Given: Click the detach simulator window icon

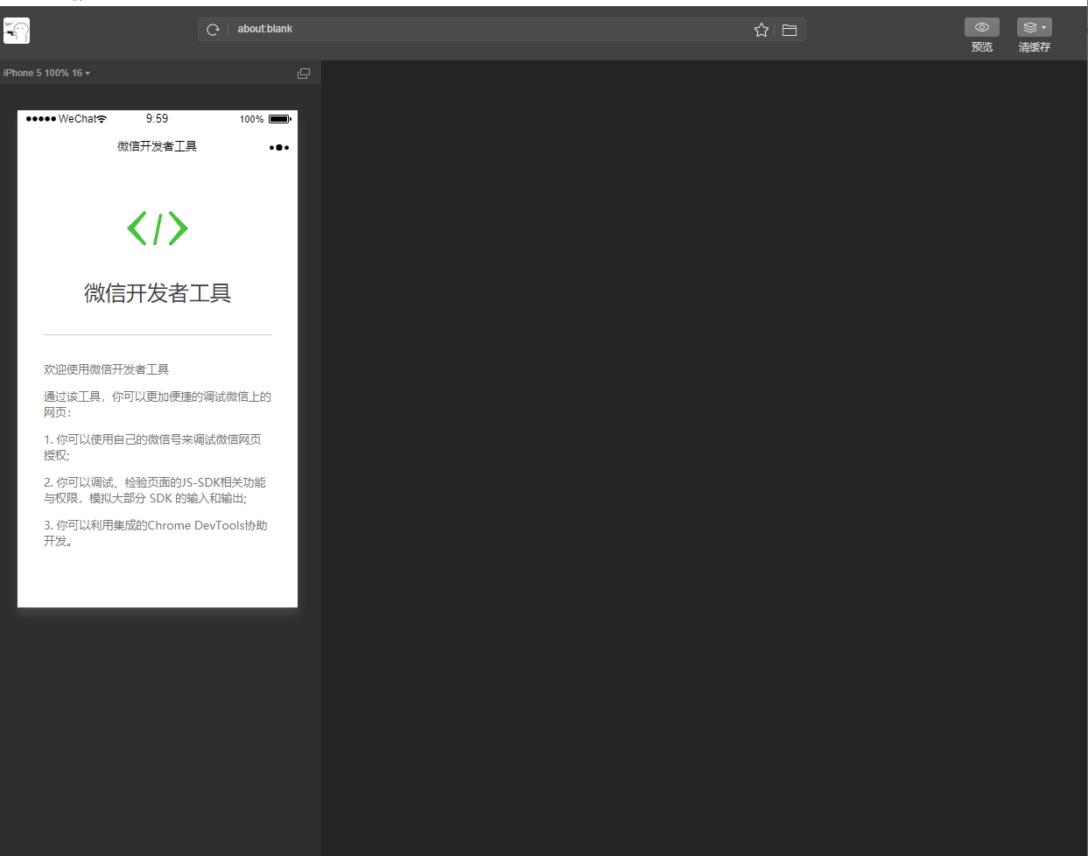Looking at the screenshot, I should [304, 74].
